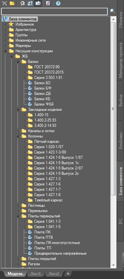Select the Серия 1.041.1-3 row

coord(47,222)
